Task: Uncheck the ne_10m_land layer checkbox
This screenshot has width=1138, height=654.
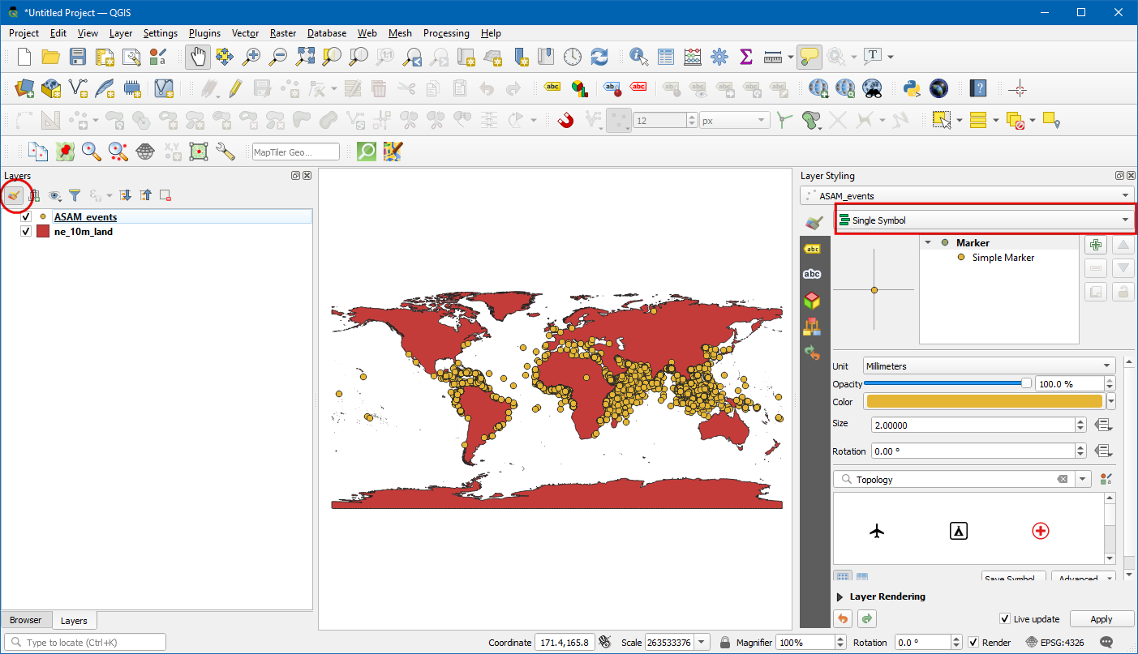Action: 26,232
